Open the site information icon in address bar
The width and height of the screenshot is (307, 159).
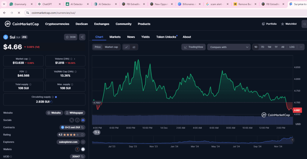click(28, 13)
